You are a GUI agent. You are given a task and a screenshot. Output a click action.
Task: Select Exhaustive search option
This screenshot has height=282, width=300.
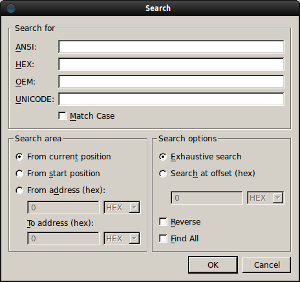click(163, 157)
